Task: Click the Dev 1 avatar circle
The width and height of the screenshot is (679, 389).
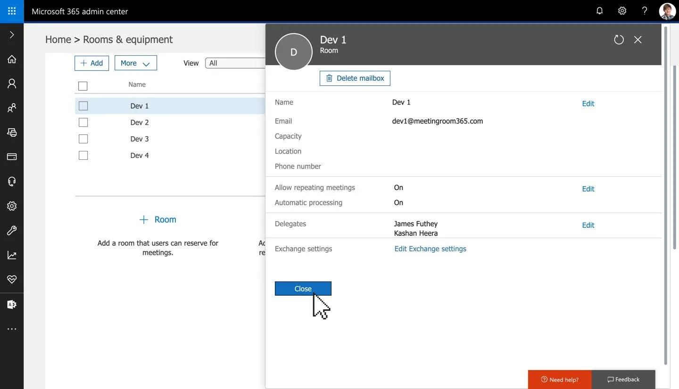Action: click(x=293, y=52)
